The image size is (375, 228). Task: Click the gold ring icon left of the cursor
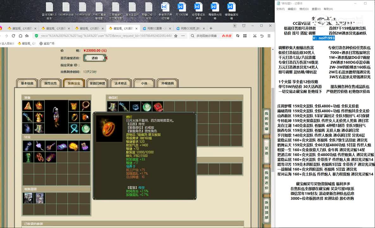tap(74, 117)
